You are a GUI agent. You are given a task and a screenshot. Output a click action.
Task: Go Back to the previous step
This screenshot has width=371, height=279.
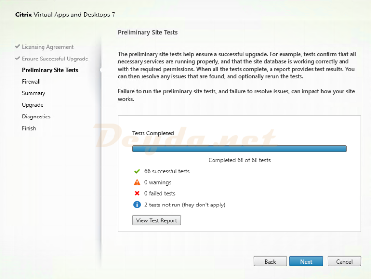tap(270, 261)
